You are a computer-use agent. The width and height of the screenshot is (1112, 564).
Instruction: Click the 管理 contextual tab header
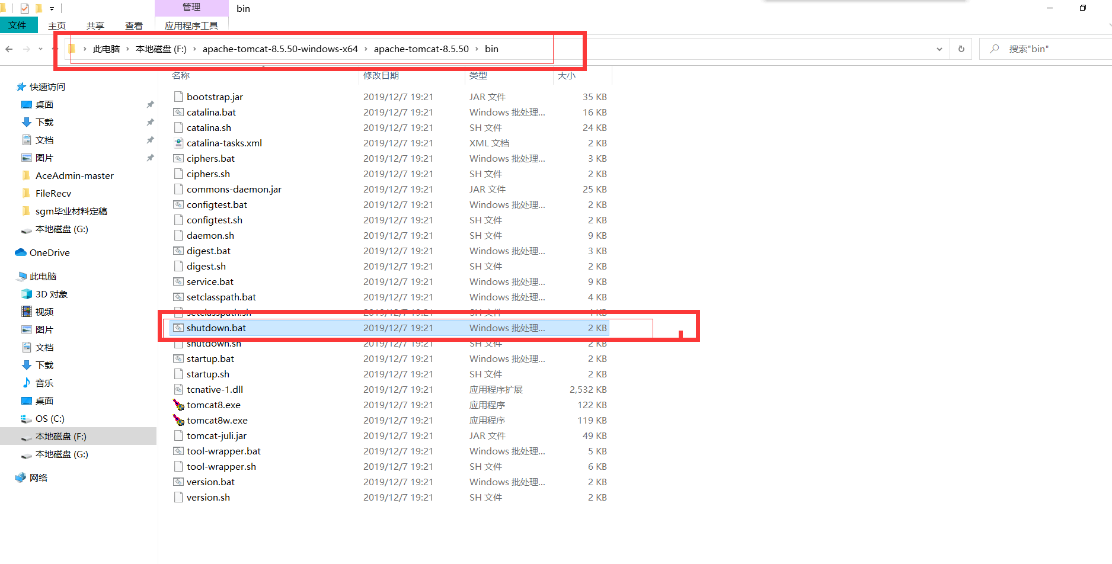click(191, 7)
